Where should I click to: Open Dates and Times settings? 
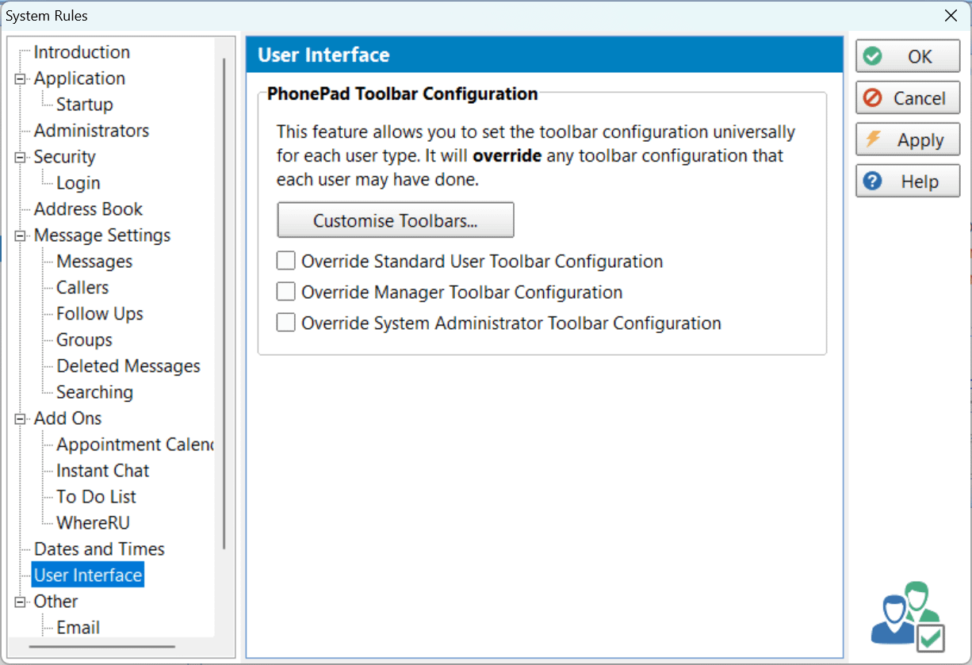99,549
